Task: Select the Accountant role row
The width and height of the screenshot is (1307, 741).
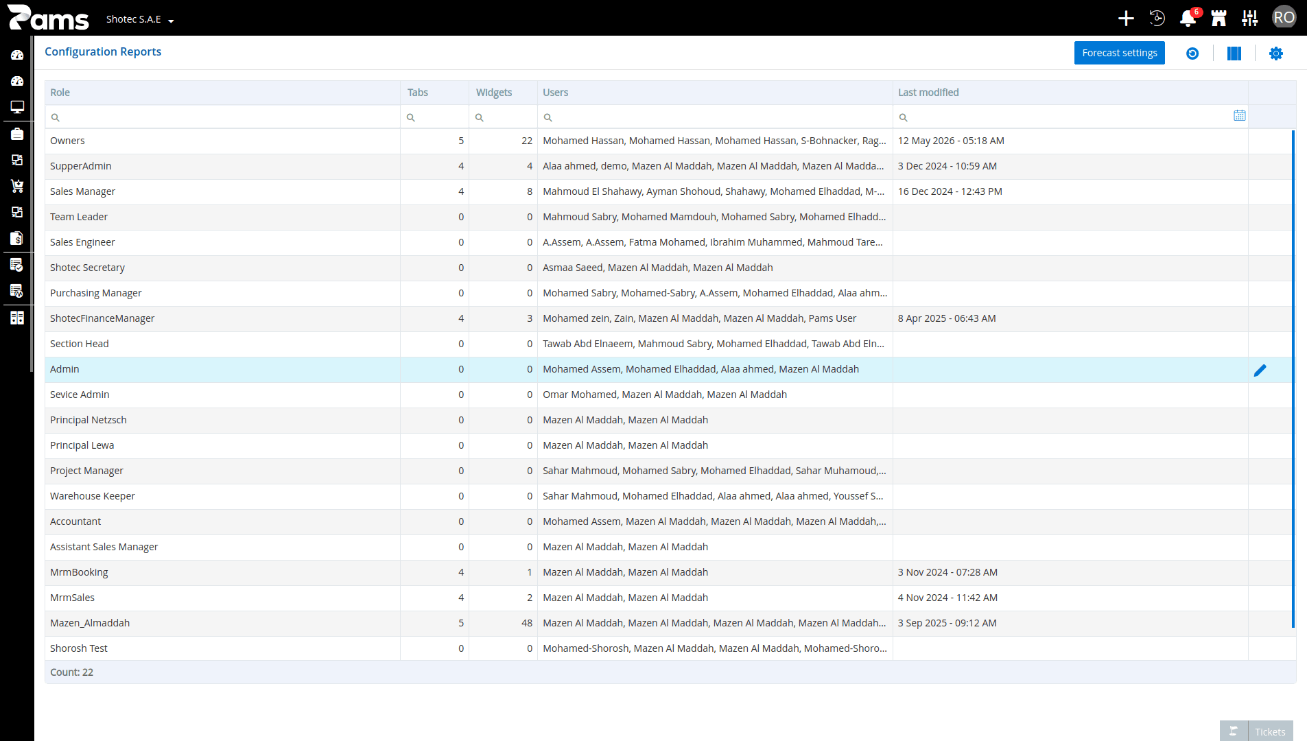Action: [x=670, y=521]
